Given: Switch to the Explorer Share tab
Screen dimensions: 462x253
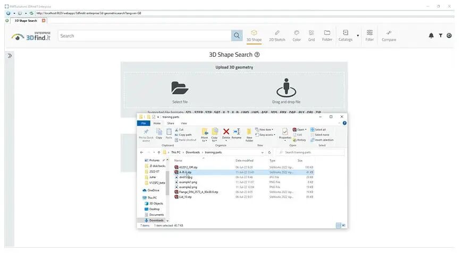Looking at the screenshot, I should pos(171,124).
